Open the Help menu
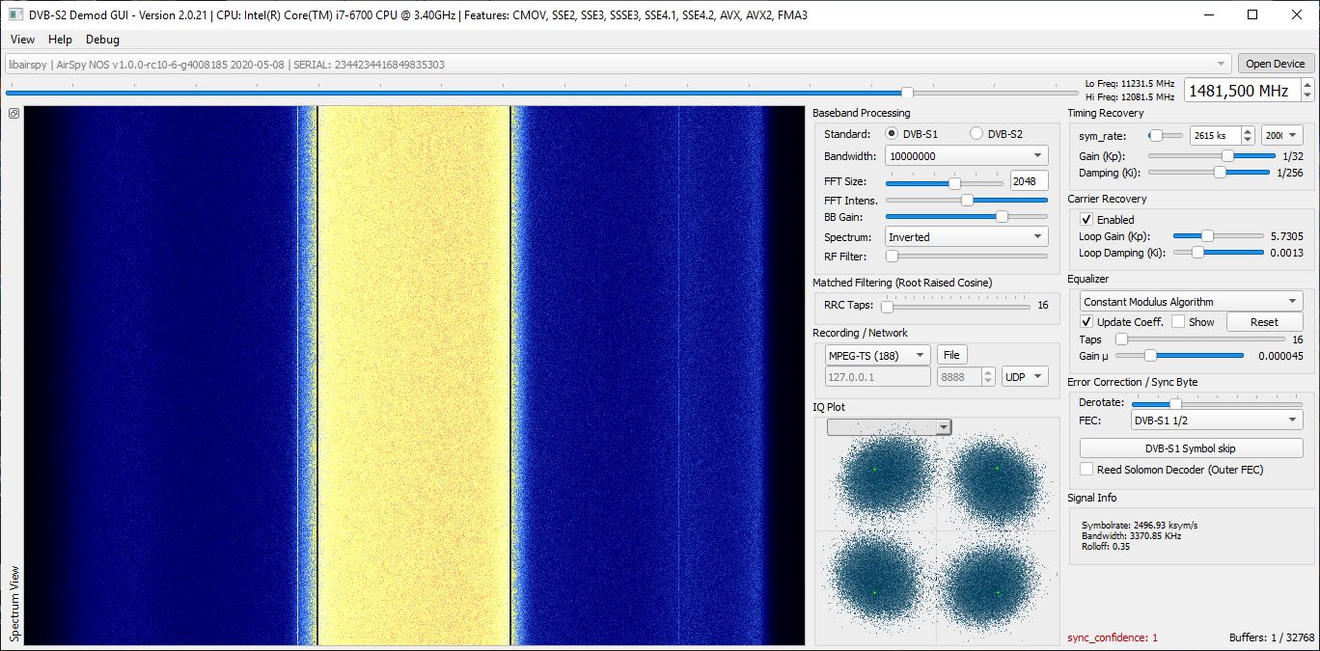Image resolution: width=1320 pixels, height=651 pixels. point(60,40)
